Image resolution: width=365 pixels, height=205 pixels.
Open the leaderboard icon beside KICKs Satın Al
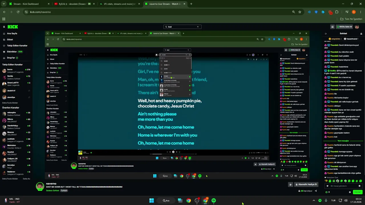point(332,27)
